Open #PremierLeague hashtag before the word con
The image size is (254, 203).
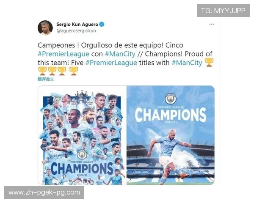[63, 54]
